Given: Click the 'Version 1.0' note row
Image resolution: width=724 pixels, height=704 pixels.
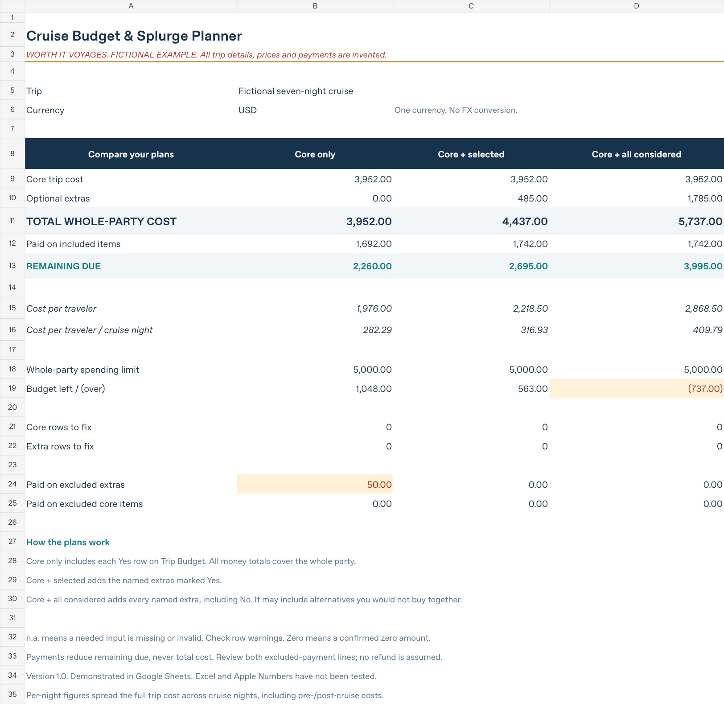Looking at the screenshot, I should (x=202, y=676).
